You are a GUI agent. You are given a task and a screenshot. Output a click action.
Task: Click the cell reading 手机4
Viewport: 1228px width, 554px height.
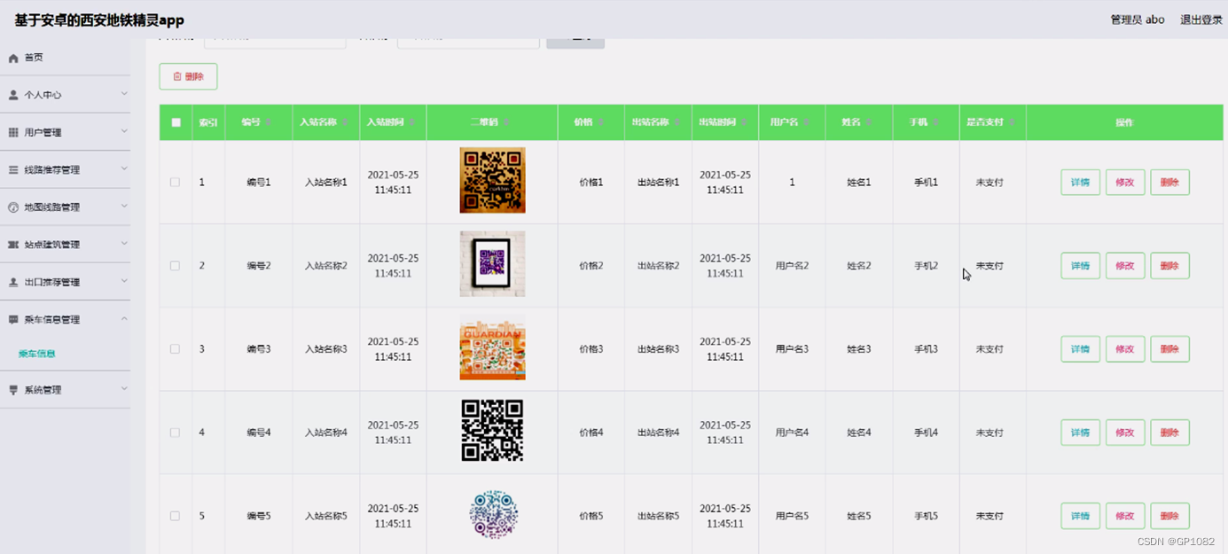[927, 433]
